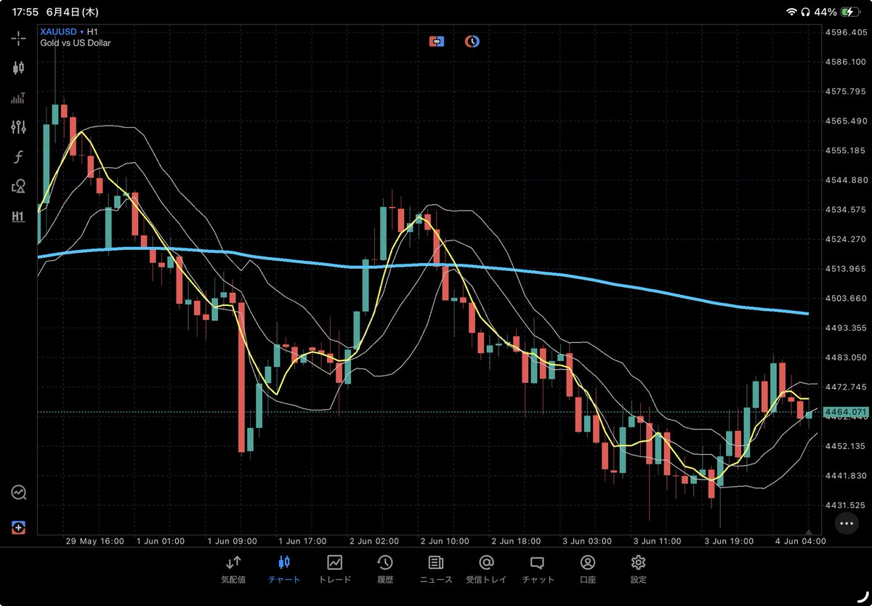
Task: Tap the 4 Jun 04:00 time label
Action: [x=799, y=541]
